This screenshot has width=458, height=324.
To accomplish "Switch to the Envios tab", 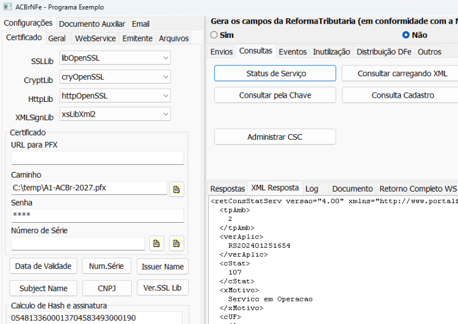I will point(222,52).
